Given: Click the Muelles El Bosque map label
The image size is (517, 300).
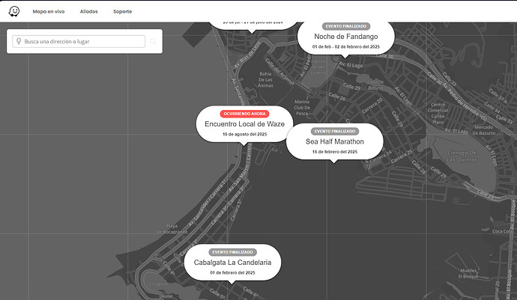Looking at the screenshot, I should click(468, 272).
